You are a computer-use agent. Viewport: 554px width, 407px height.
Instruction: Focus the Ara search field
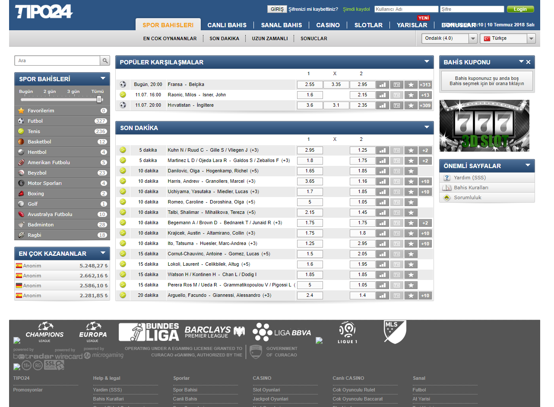(x=57, y=61)
